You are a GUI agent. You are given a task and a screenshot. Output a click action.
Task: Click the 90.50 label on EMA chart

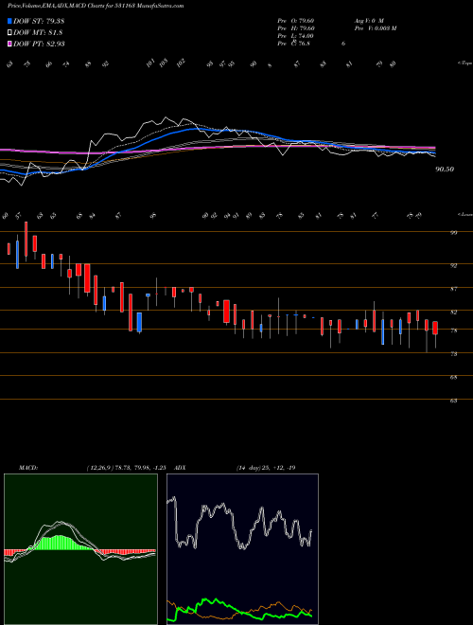tap(445, 170)
